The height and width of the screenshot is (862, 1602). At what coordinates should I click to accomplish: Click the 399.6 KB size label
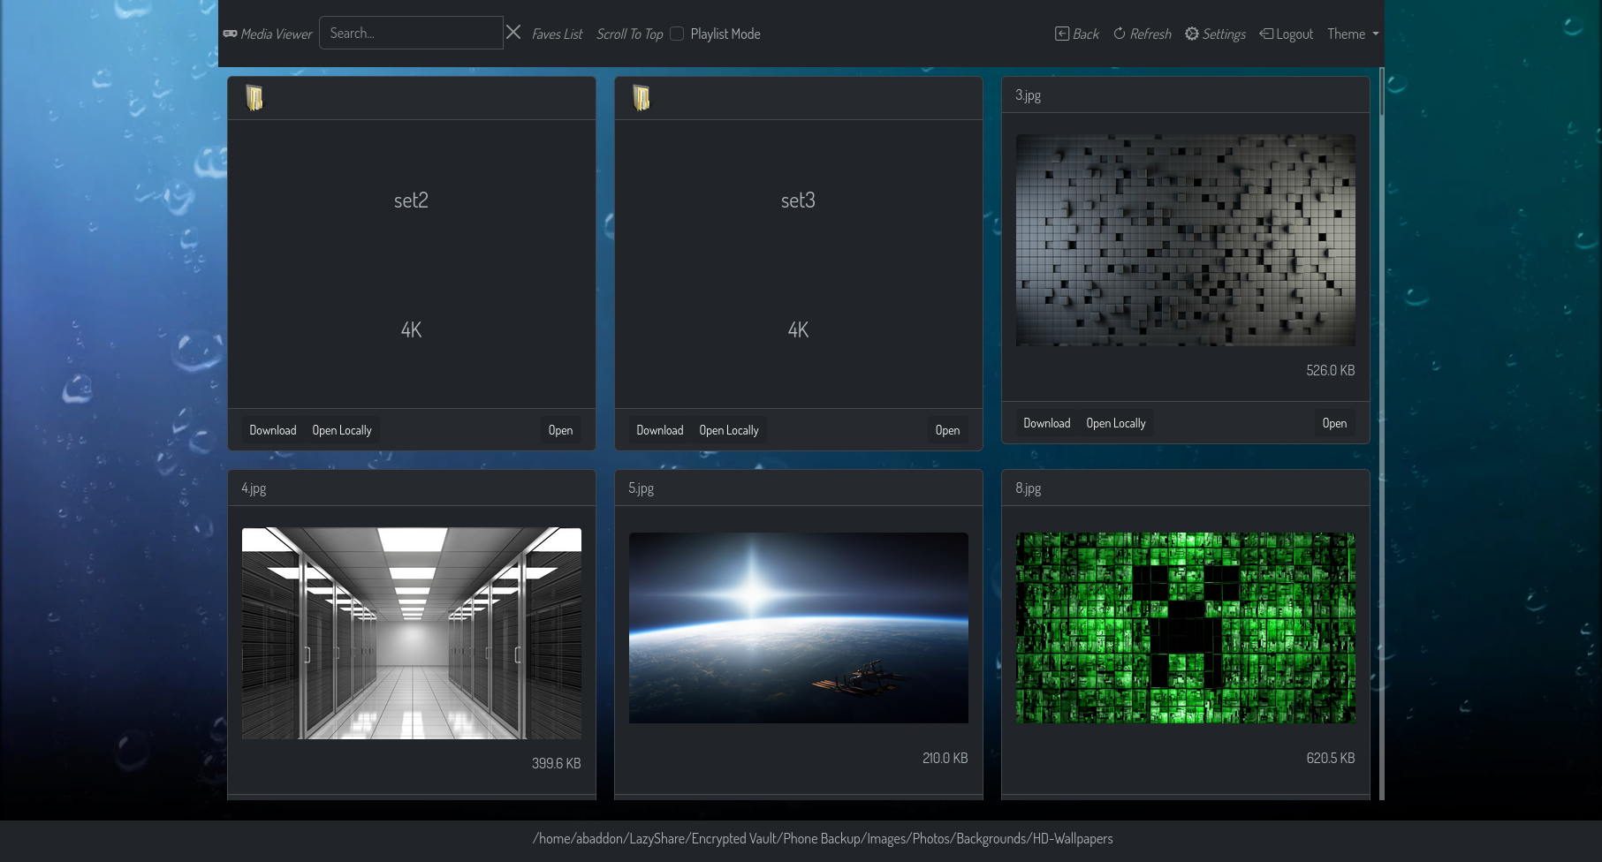(556, 763)
